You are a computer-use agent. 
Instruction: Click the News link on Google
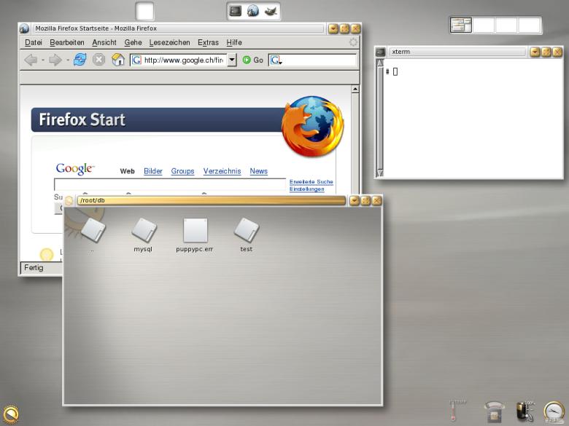pos(259,171)
